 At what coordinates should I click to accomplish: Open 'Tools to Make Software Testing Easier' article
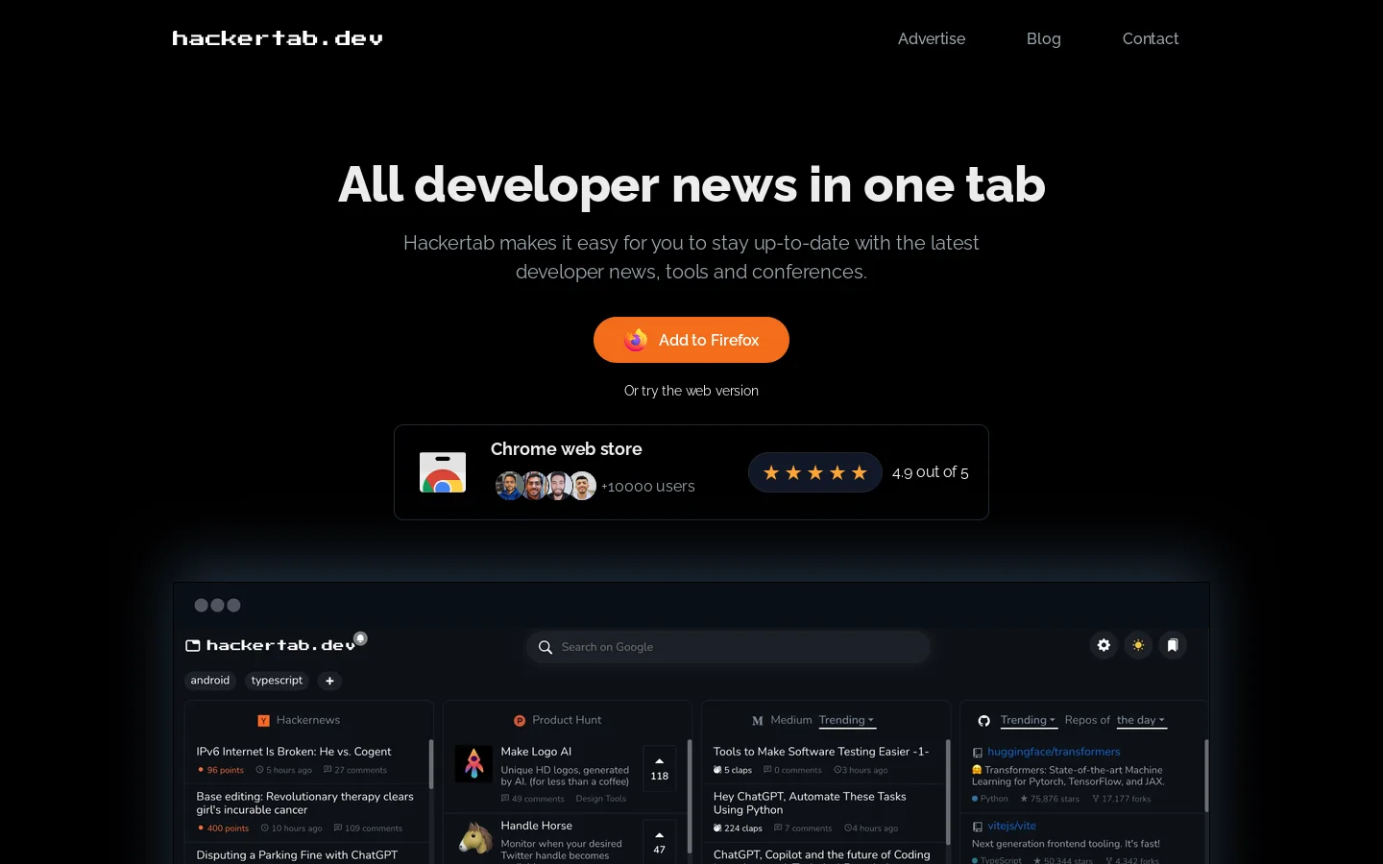tap(821, 752)
